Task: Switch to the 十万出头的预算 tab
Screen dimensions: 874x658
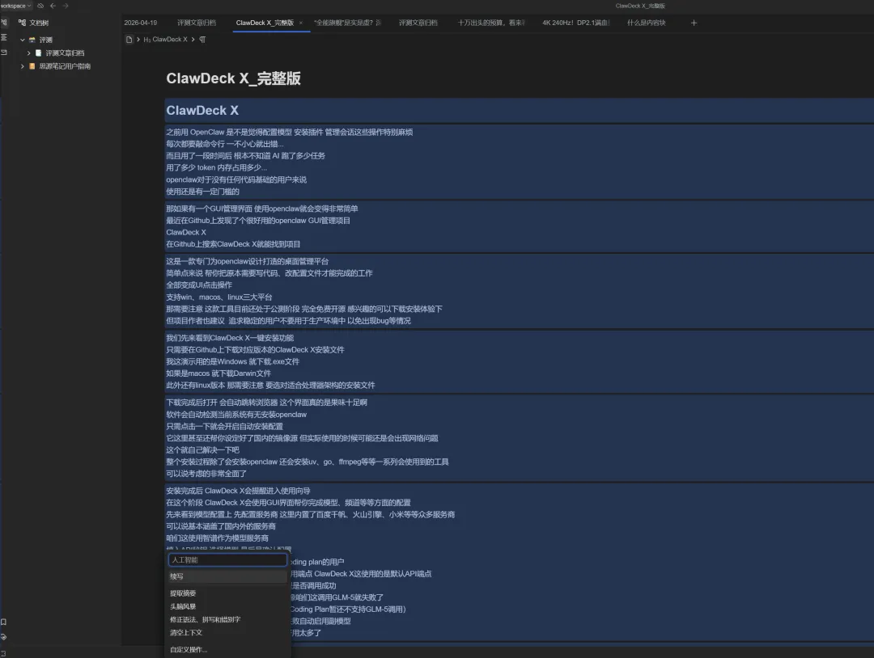Action: [490, 23]
